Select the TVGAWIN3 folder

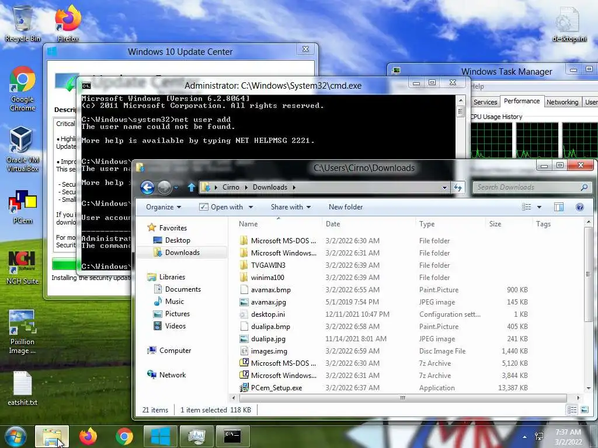pyautogui.click(x=268, y=265)
